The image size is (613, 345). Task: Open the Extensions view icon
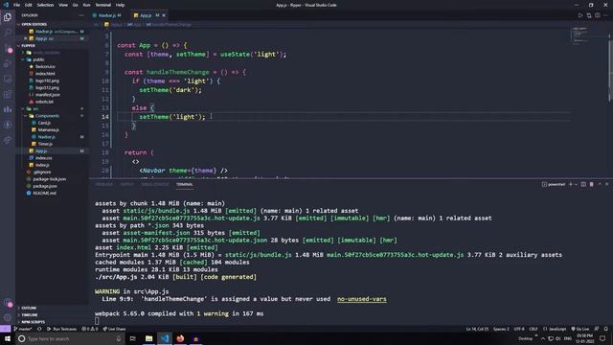[8, 94]
